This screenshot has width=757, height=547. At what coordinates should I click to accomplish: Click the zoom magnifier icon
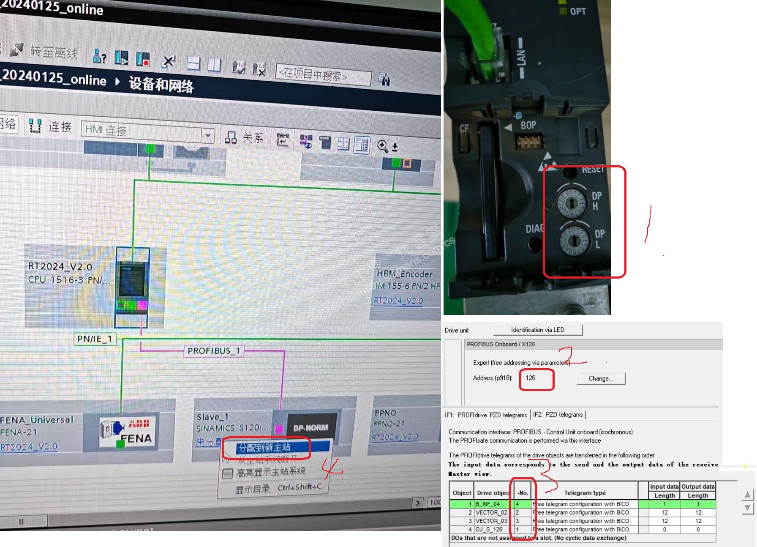[x=382, y=146]
